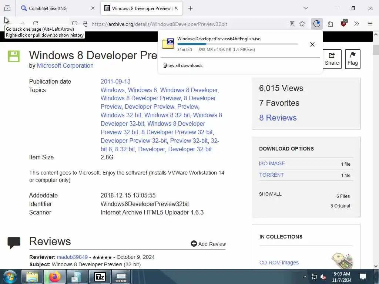The height and width of the screenshot is (284, 379).
Task: Click the keyboard-like taskbar app icon
Action: [x=121, y=277]
